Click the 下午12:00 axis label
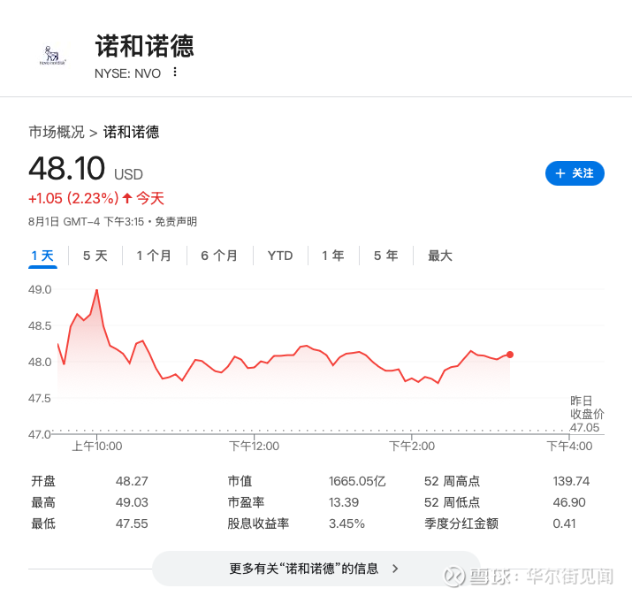The height and width of the screenshot is (596, 632). coord(254,446)
